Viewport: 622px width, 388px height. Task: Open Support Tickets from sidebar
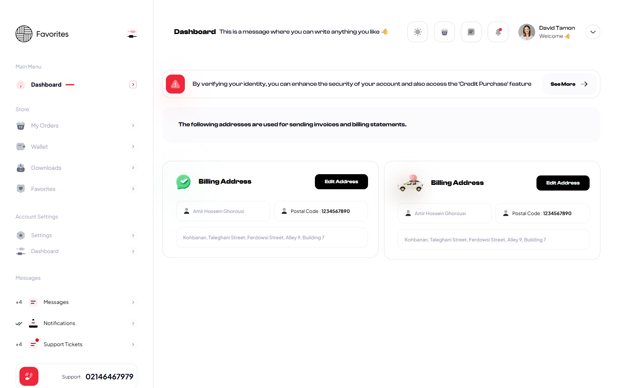[63, 344]
